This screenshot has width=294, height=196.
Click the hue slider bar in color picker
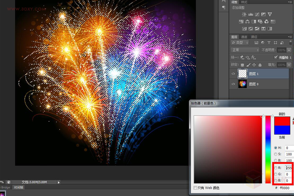(268, 149)
